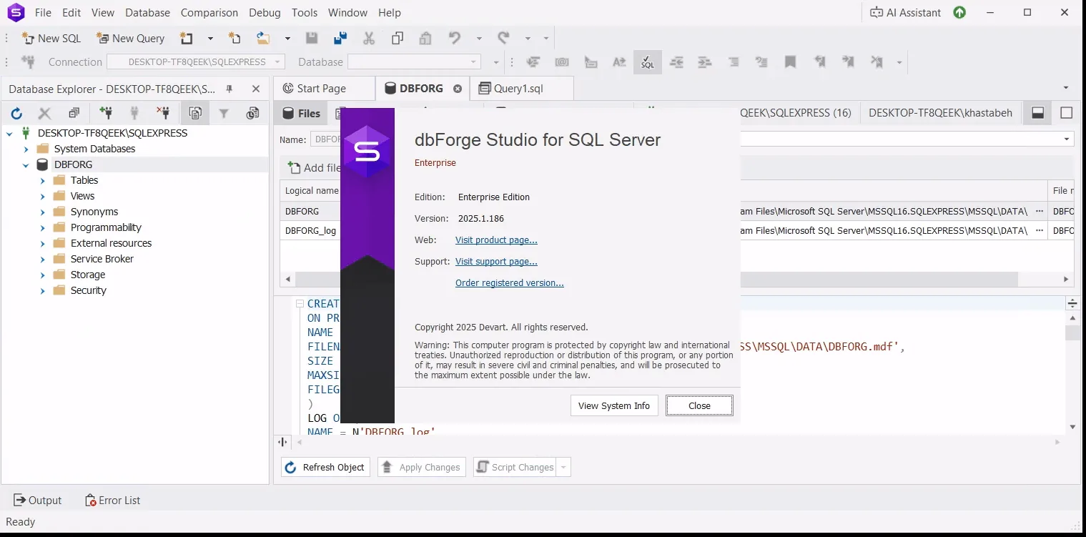The image size is (1086, 537).
Task: Expand the Programmability folder
Action: coord(43,227)
